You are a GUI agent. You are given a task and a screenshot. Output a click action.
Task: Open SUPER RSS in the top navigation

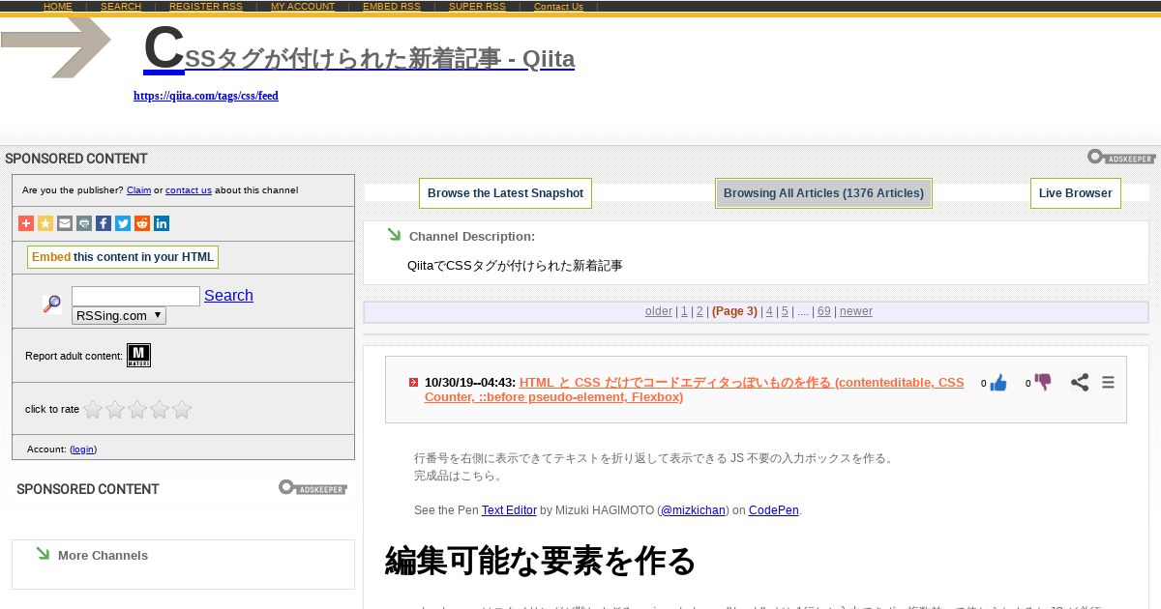pos(477,7)
